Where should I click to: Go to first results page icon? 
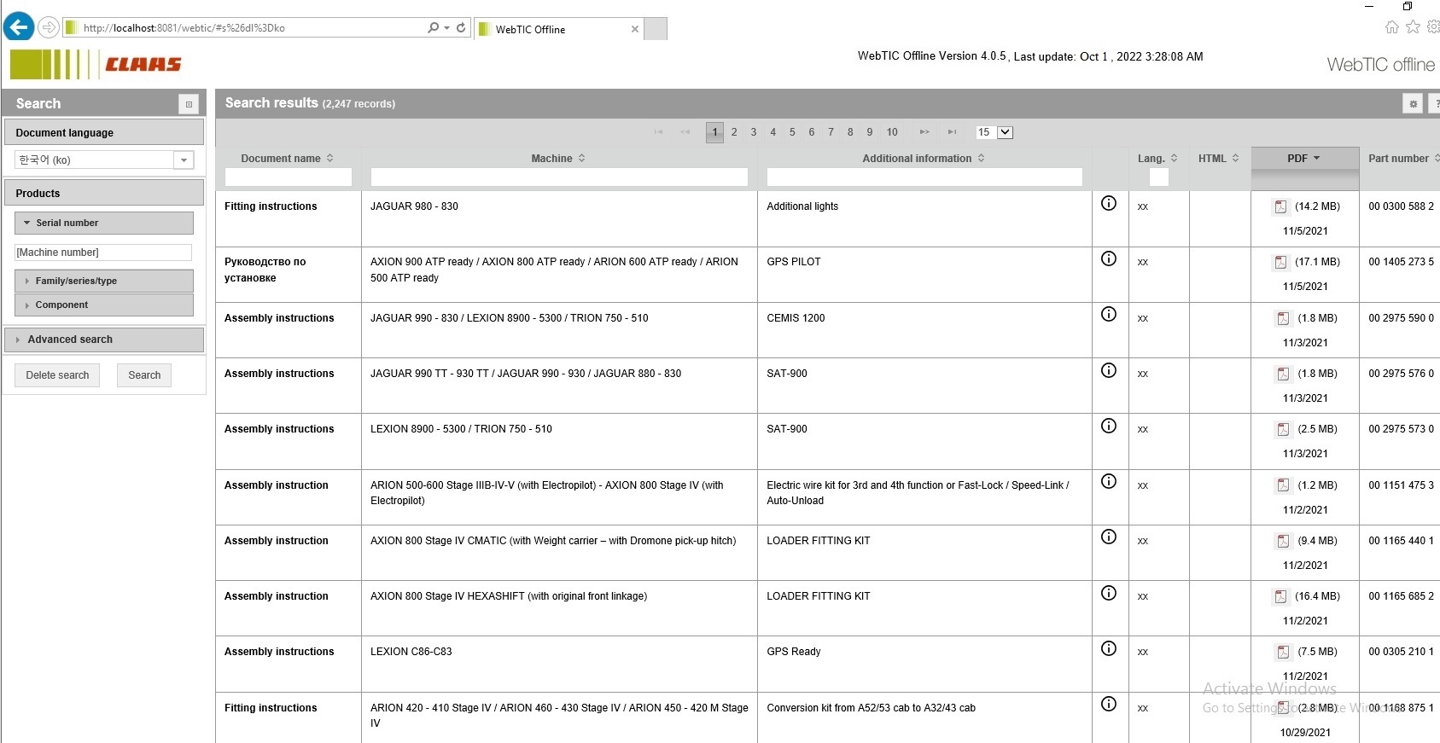(x=658, y=132)
